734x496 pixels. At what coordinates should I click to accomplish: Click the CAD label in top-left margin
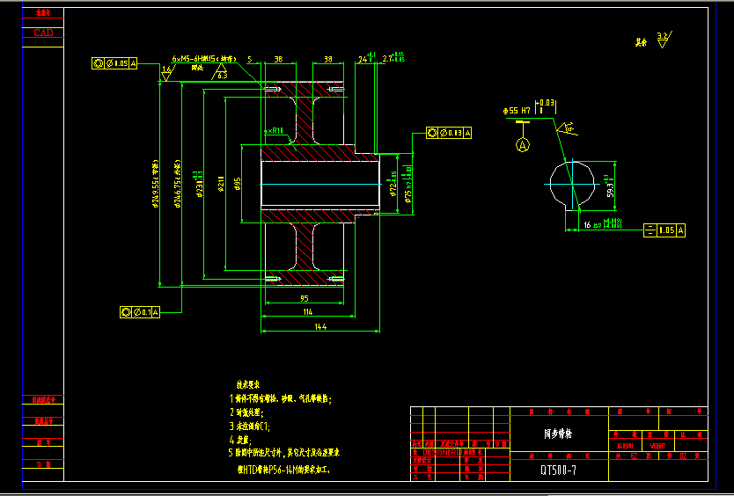(43, 33)
